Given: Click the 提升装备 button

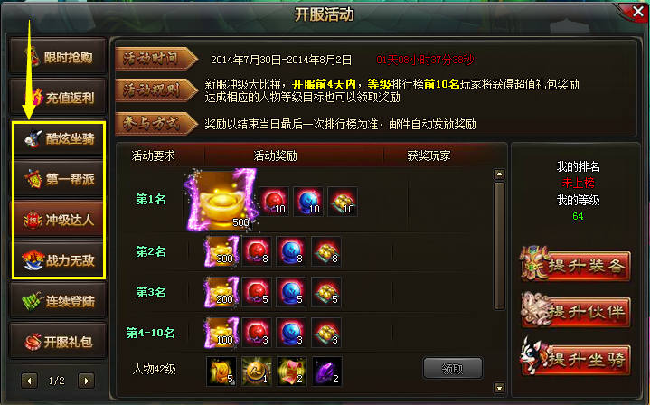Looking at the screenshot, I should coord(575,265).
